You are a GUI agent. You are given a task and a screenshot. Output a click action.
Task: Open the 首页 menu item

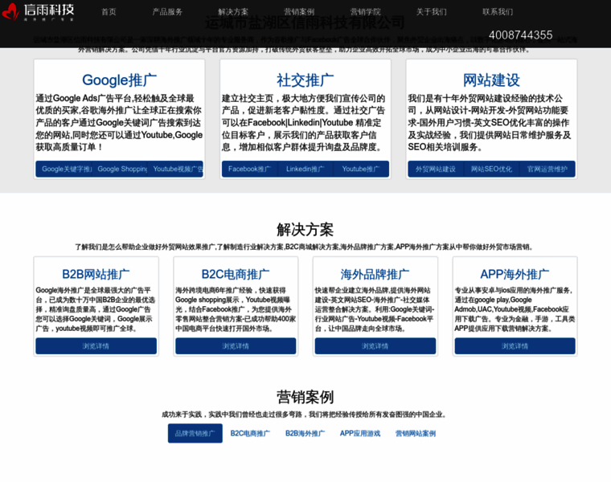click(109, 12)
